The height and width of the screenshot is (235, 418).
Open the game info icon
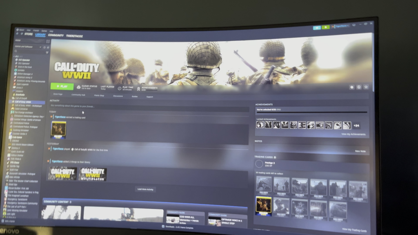[x=359, y=87]
